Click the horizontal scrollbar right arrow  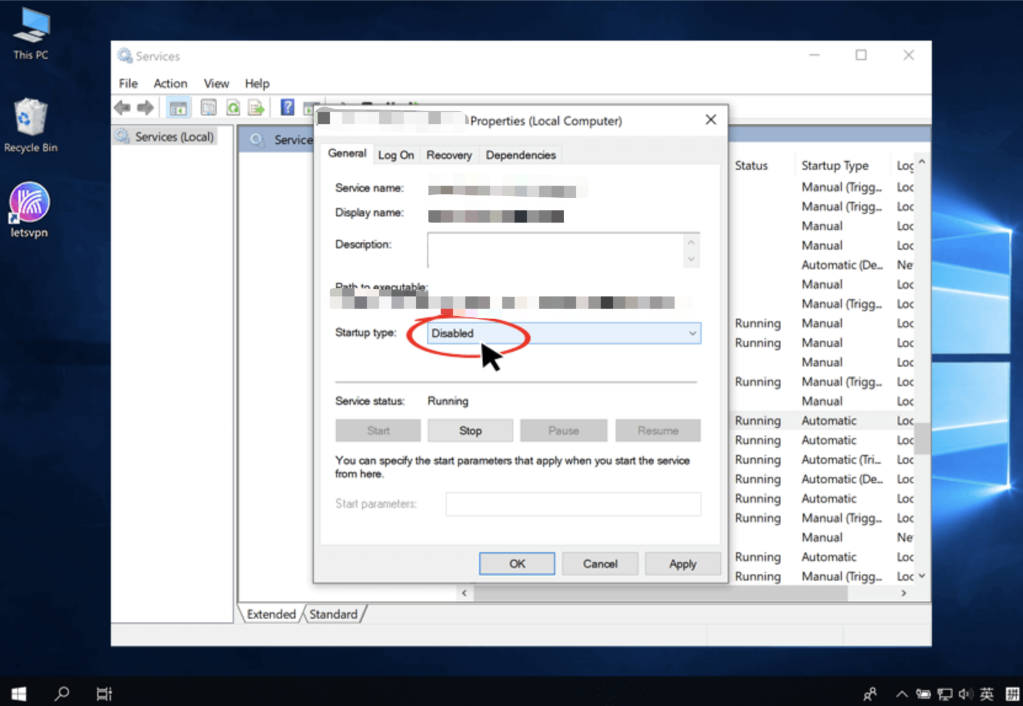pos(904,593)
